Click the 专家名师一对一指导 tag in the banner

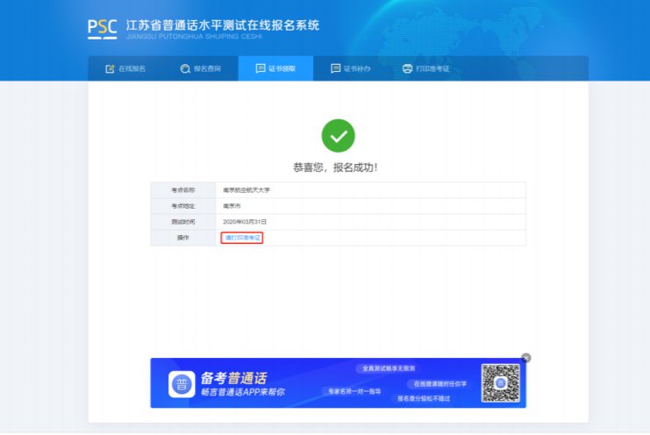coord(354,391)
